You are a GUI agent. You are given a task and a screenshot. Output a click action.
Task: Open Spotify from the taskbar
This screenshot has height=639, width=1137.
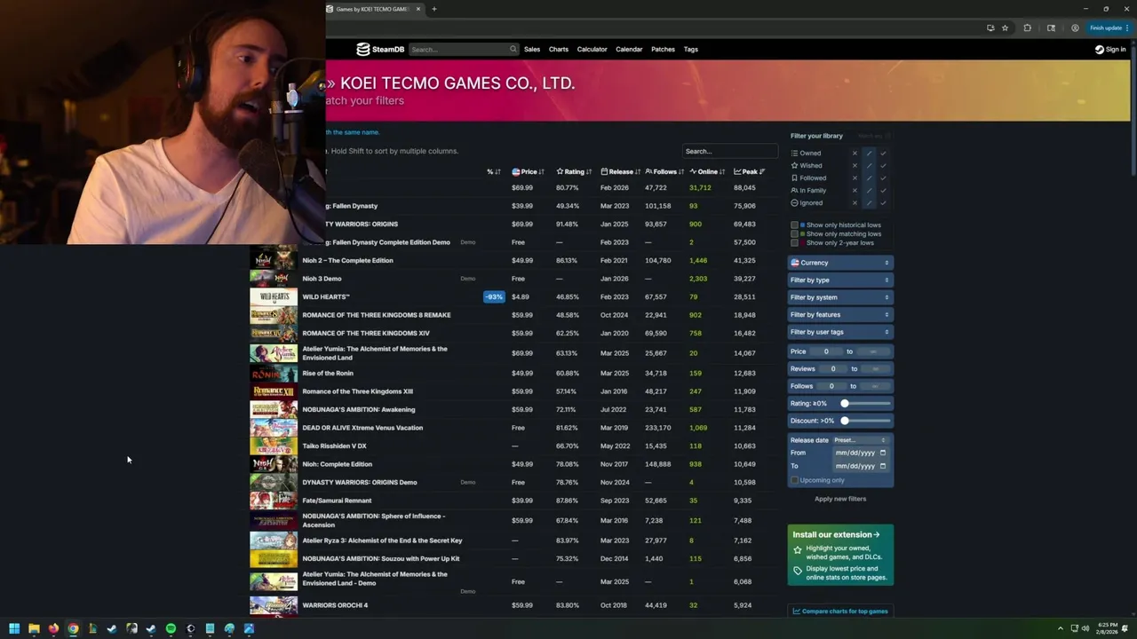tap(171, 628)
